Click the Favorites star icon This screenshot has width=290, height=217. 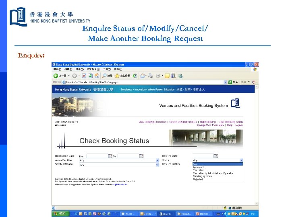point(117,76)
